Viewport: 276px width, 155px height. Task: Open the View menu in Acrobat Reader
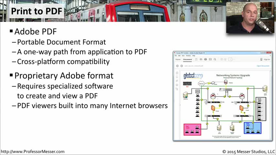(183, 56)
